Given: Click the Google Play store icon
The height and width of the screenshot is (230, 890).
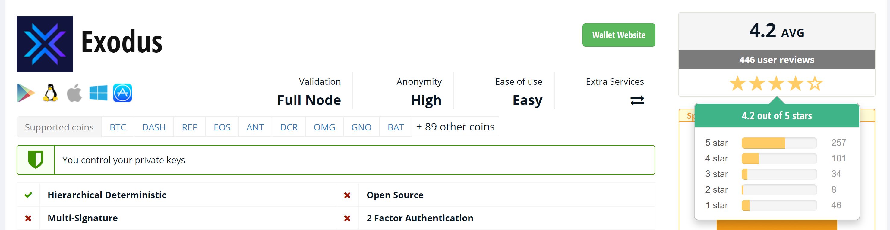Looking at the screenshot, I should tap(26, 93).
